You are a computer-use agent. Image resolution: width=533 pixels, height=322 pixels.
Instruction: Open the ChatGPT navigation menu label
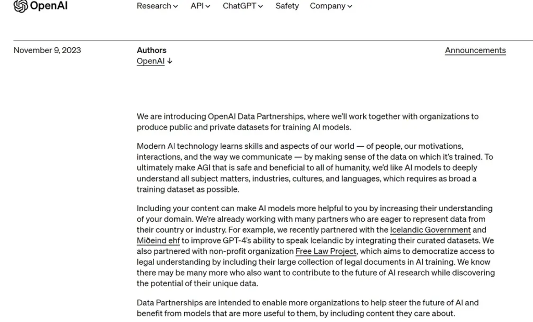click(239, 6)
